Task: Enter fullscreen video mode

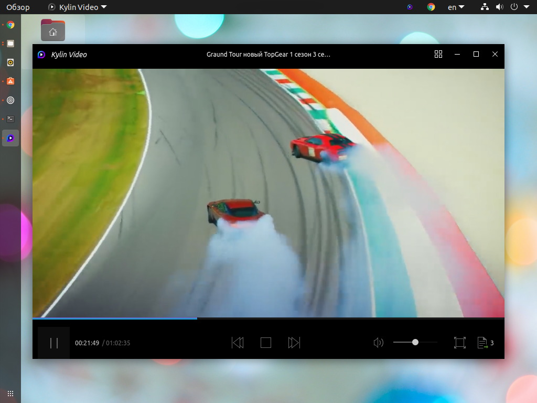Action: [459, 343]
